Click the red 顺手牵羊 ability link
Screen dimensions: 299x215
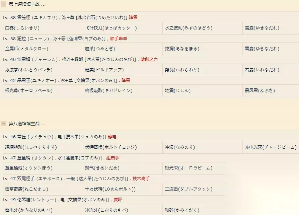click(119, 39)
